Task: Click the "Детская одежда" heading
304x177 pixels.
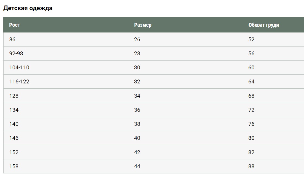Action: pos(28,8)
